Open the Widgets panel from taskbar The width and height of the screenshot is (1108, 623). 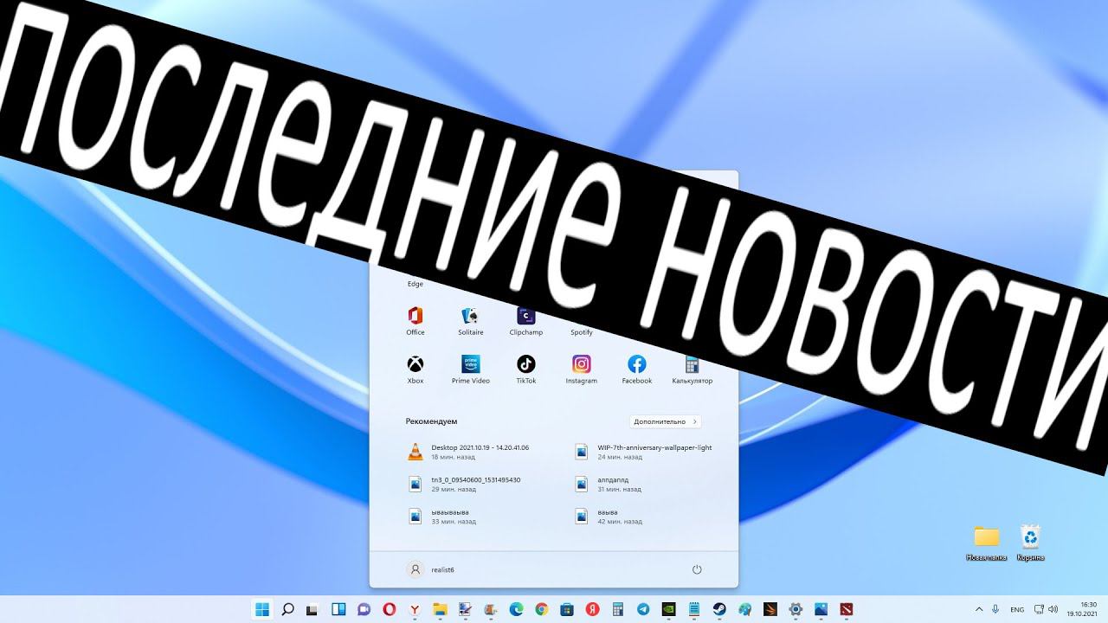[339, 609]
